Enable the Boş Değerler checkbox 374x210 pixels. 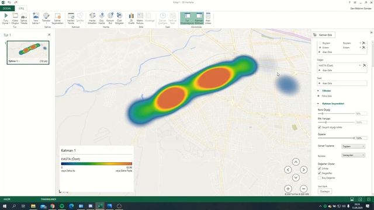point(320,178)
